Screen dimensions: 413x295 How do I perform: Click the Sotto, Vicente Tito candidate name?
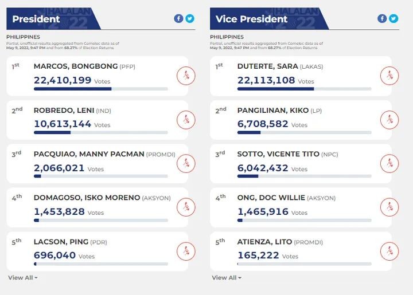pyautogui.click(x=278, y=154)
